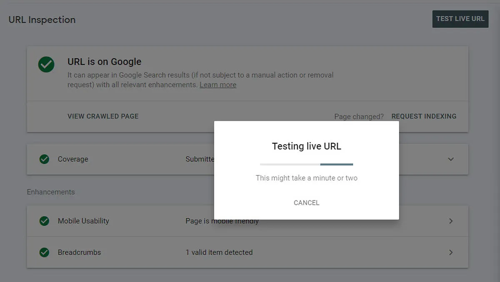500x282 pixels.
Task: Click the Page is mobile friendly status text
Action: coord(221,221)
